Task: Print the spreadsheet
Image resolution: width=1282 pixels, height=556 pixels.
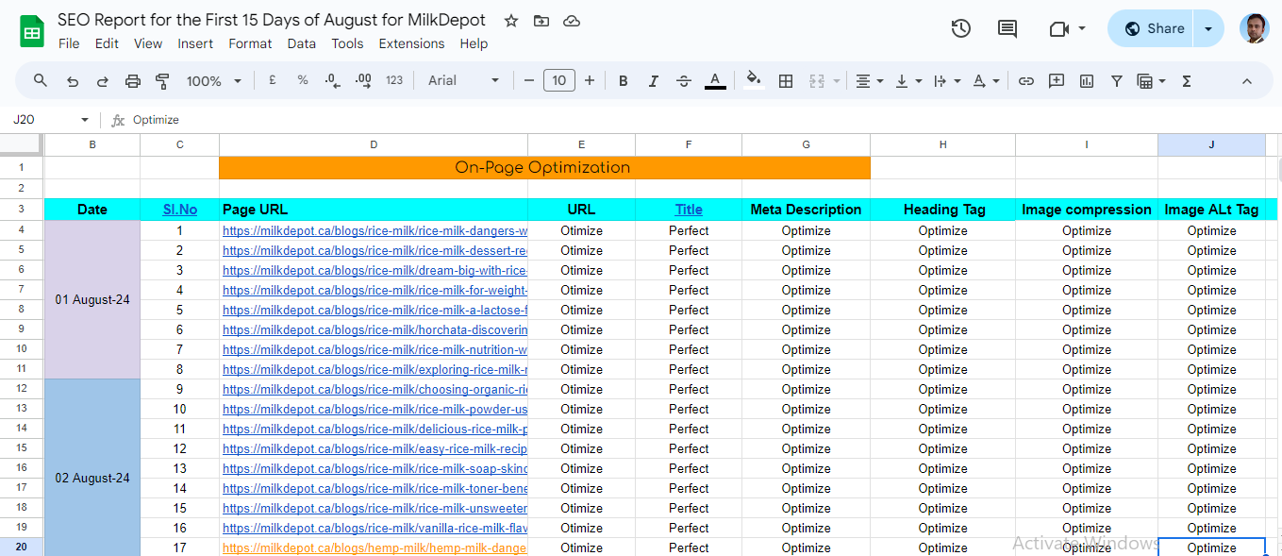Action: coord(133,81)
